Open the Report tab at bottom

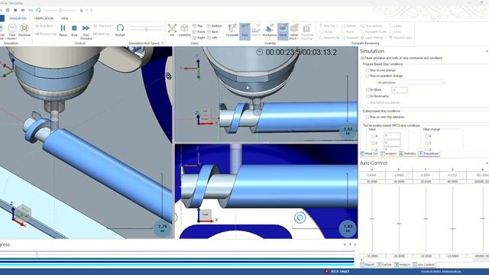coord(368,265)
